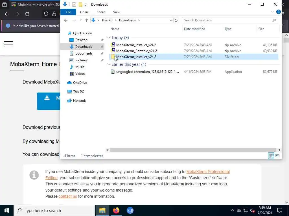Refresh the Downloads folder view
The width and height of the screenshot is (289, 216).
click(x=176, y=20)
